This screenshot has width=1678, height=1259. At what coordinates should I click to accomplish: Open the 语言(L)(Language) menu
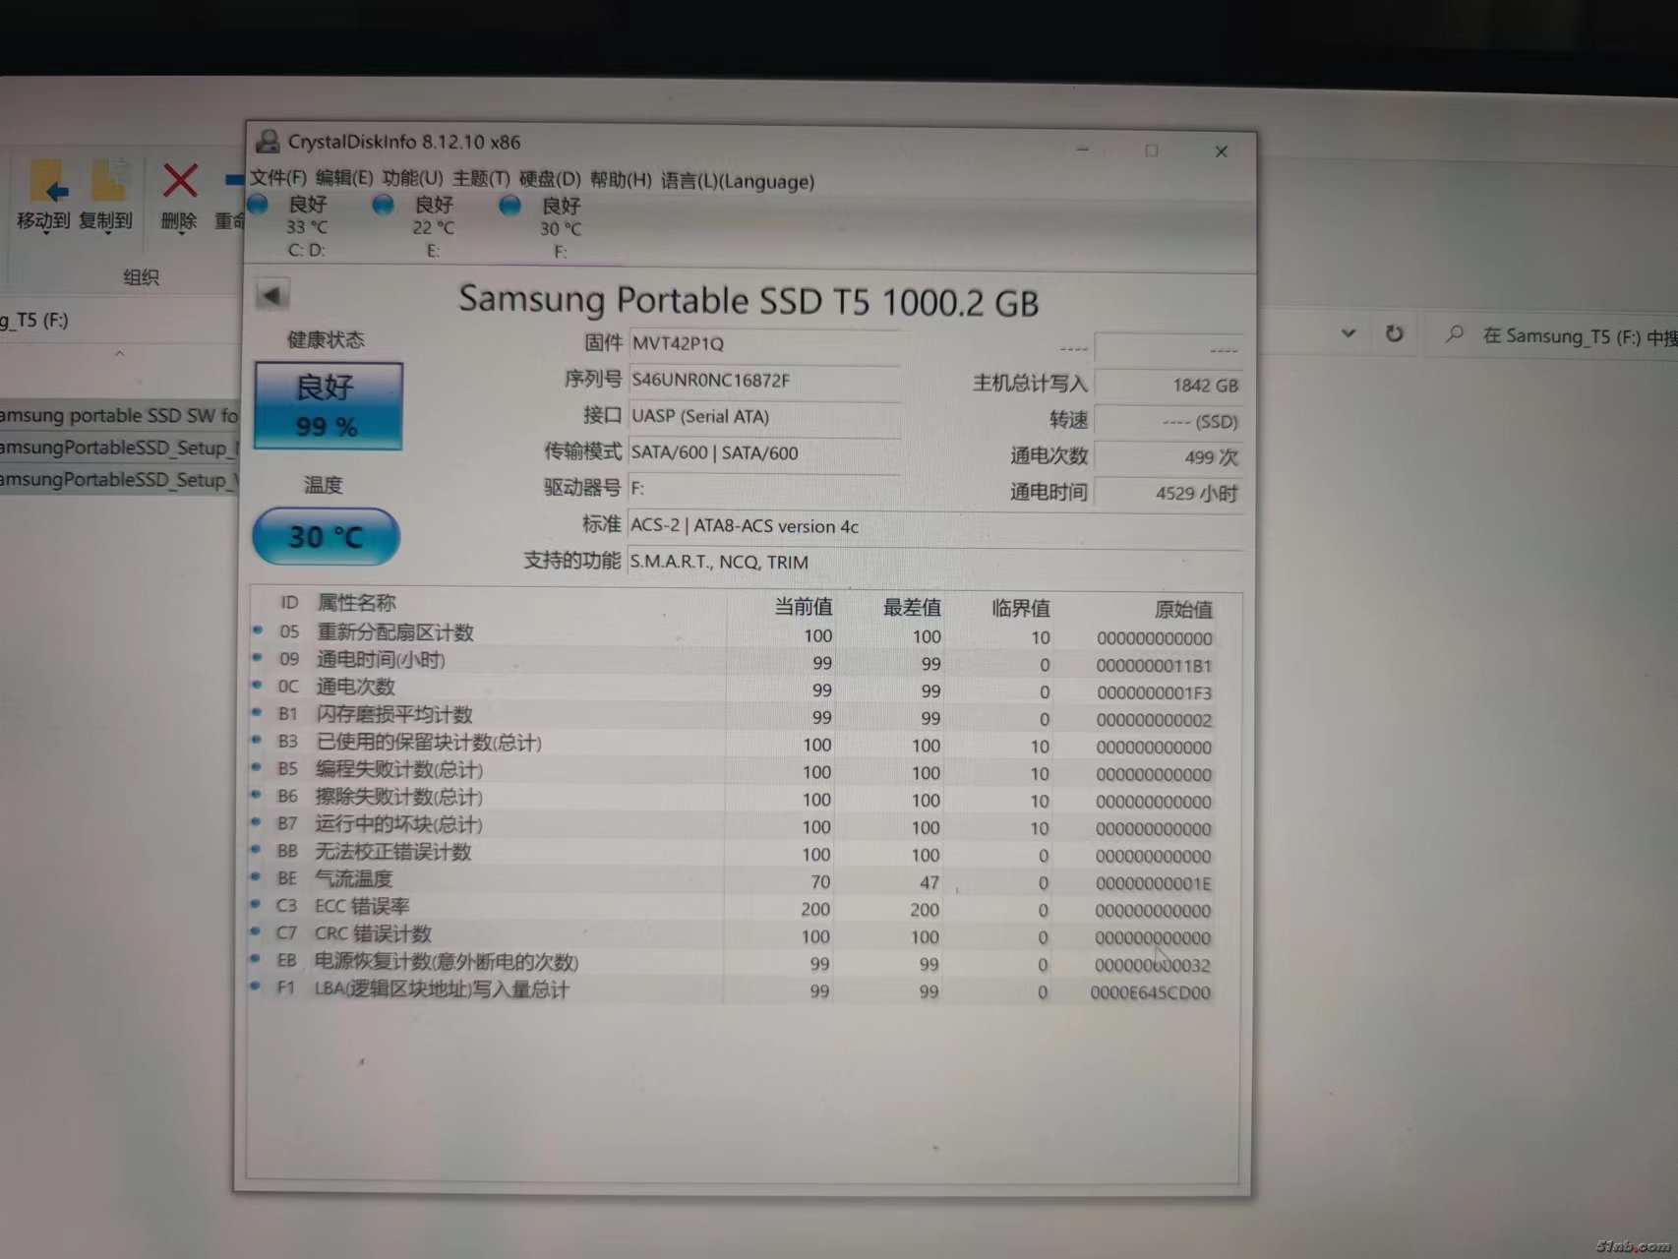(738, 181)
